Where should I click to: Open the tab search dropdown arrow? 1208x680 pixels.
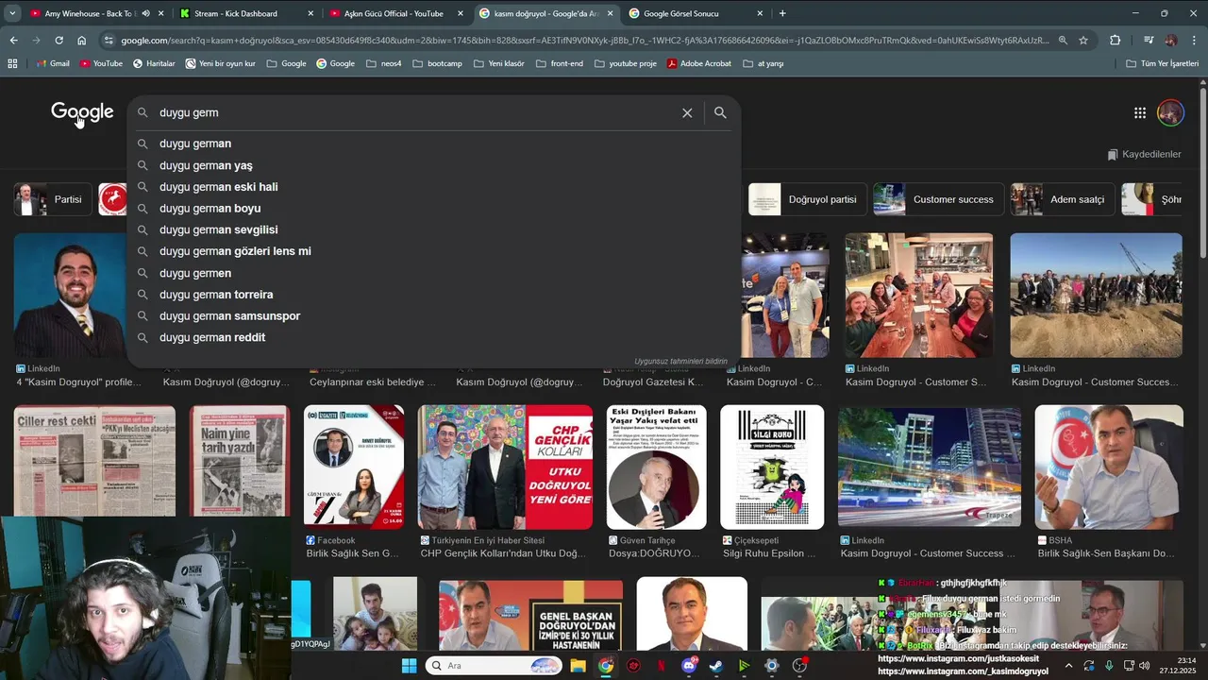click(x=14, y=13)
